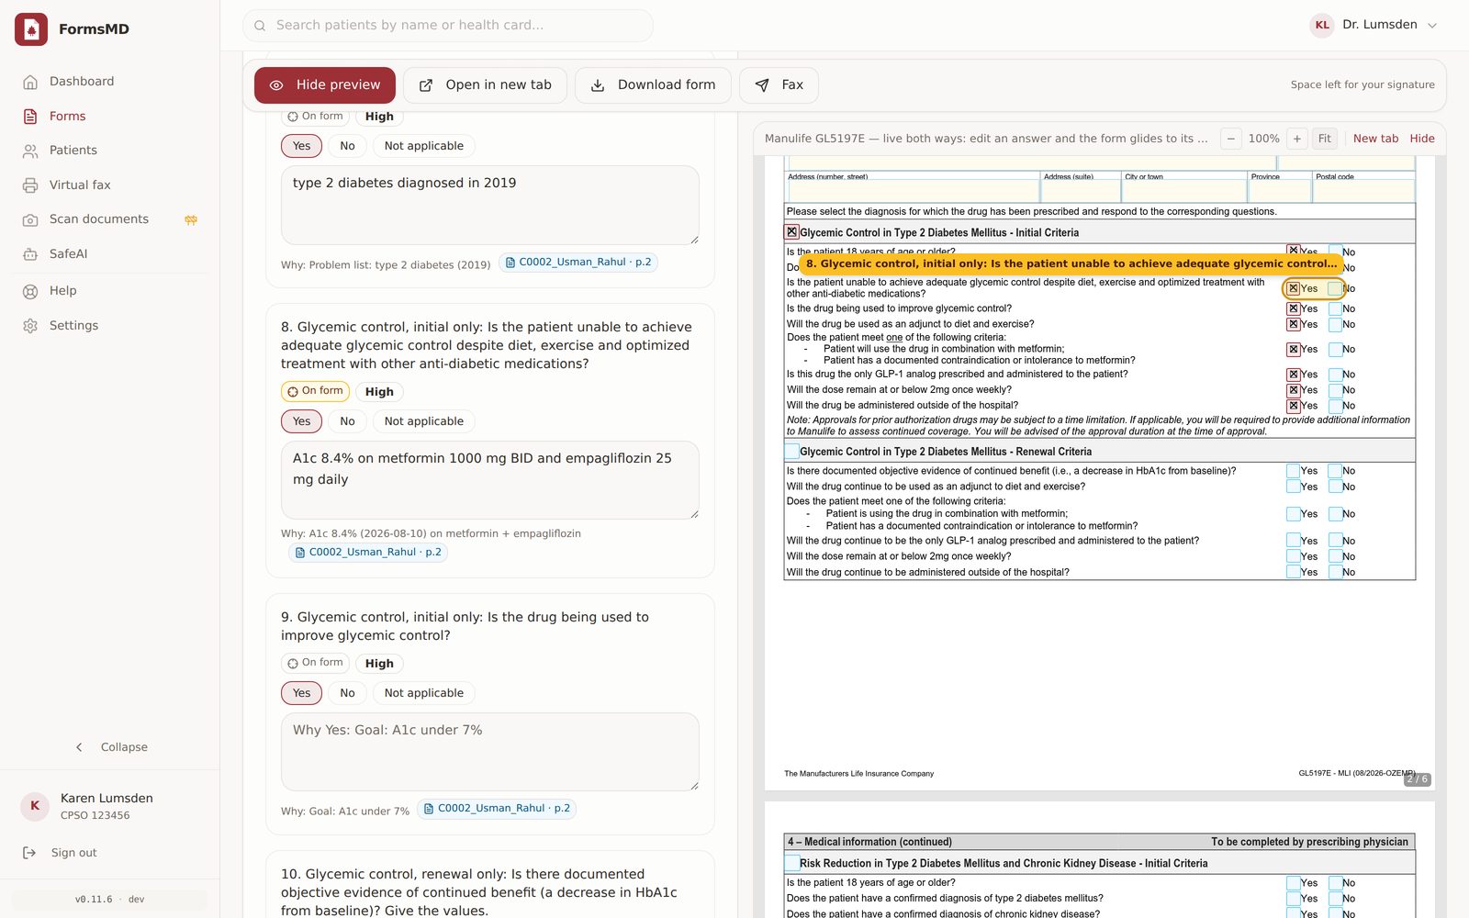This screenshot has height=918, width=1469.
Task: Click the Fax paper-plane button
Action: [x=779, y=85]
